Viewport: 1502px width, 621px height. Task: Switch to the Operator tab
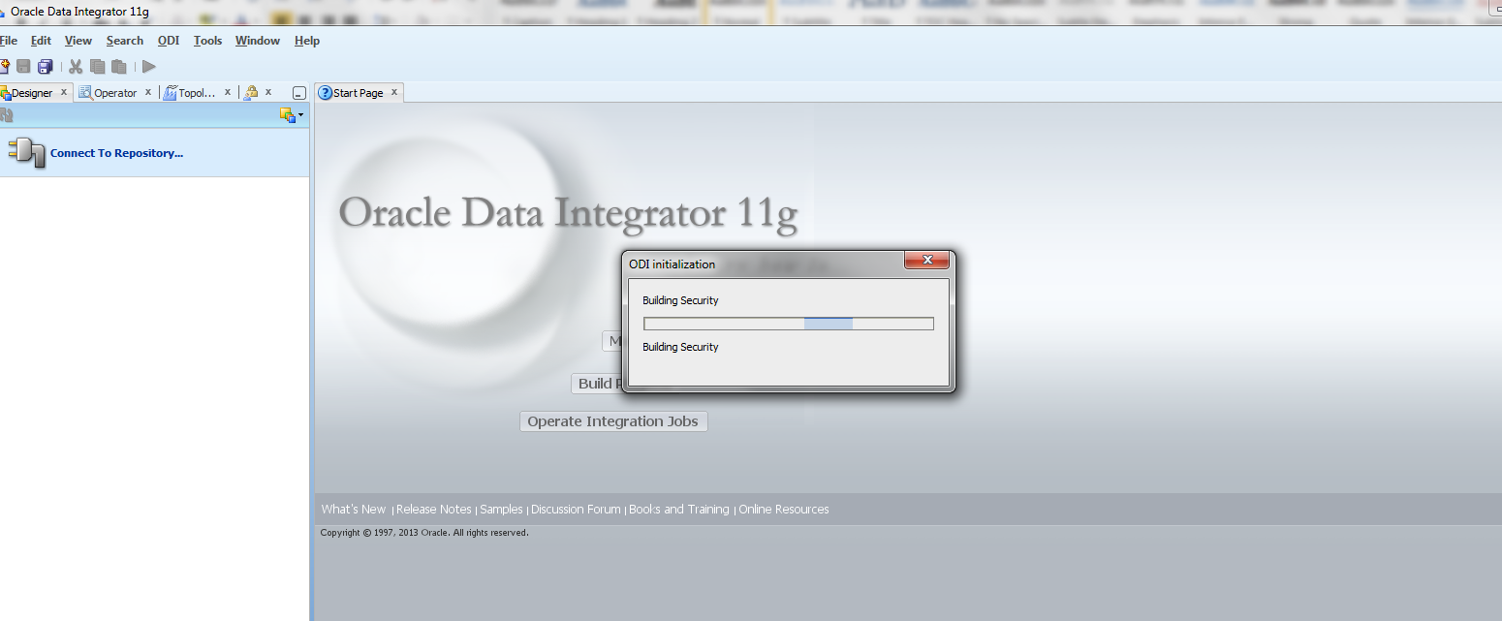click(115, 93)
